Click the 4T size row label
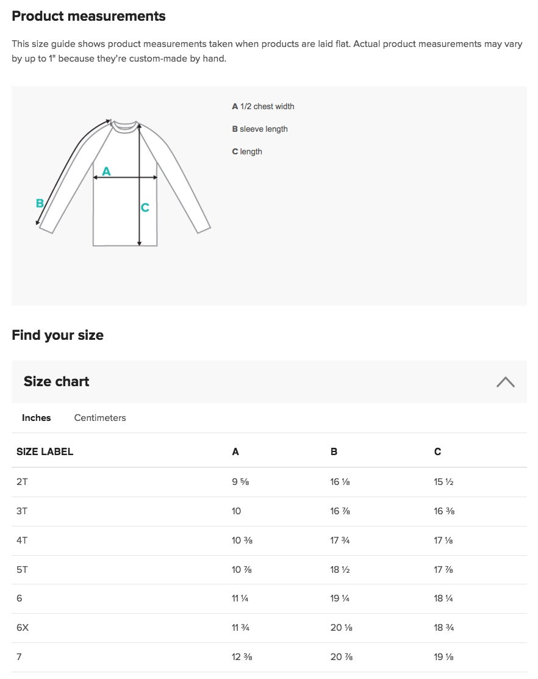Screen dimensions: 538x679 click(x=22, y=541)
